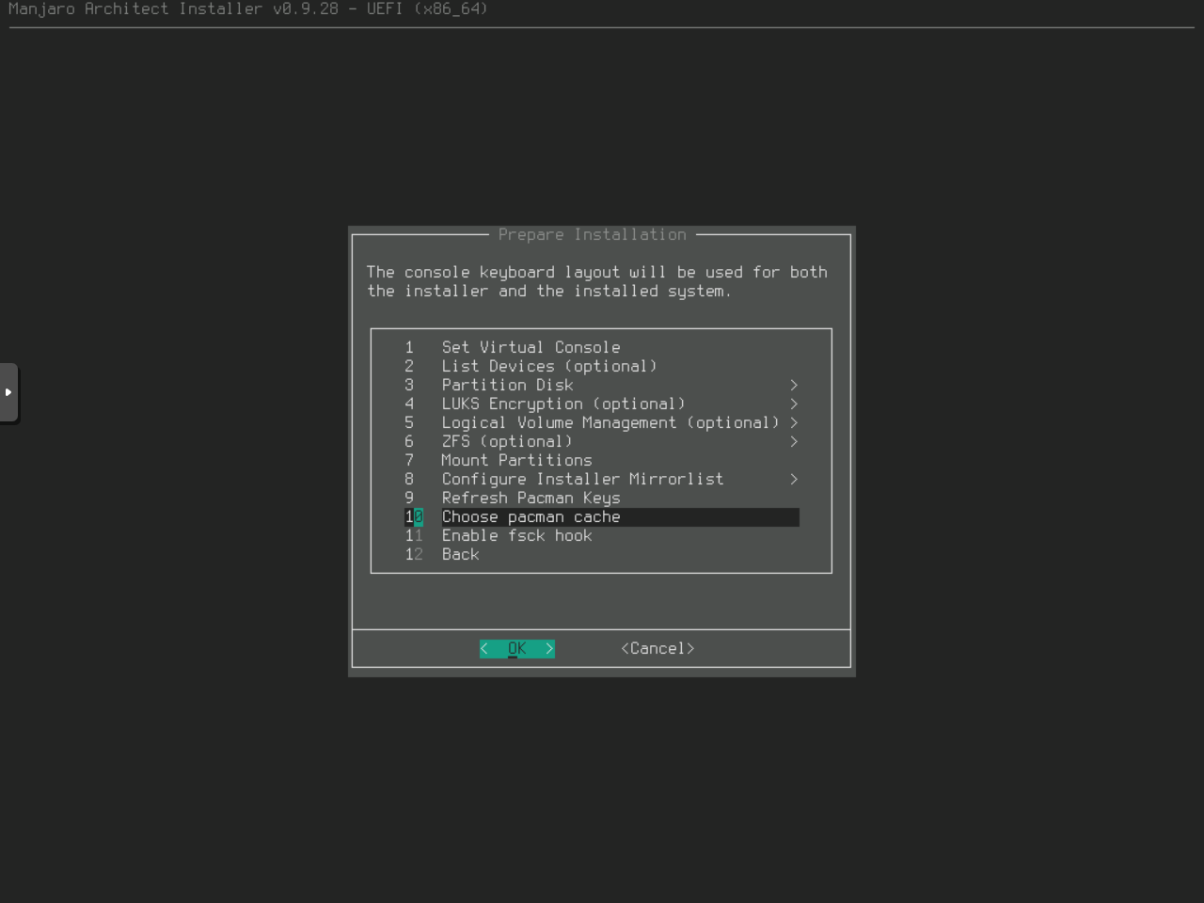Viewport: 1204px width, 903px height.
Task: Select highlighted Choose pacman cache item
Action: pyautogui.click(x=531, y=516)
